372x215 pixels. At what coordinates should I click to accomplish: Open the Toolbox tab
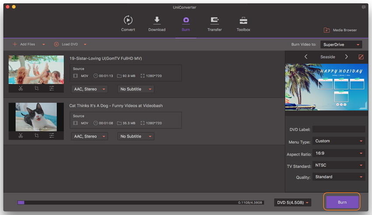pos(243,24)
